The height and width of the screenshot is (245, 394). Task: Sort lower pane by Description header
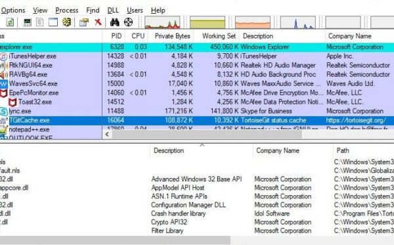(202, 151)
